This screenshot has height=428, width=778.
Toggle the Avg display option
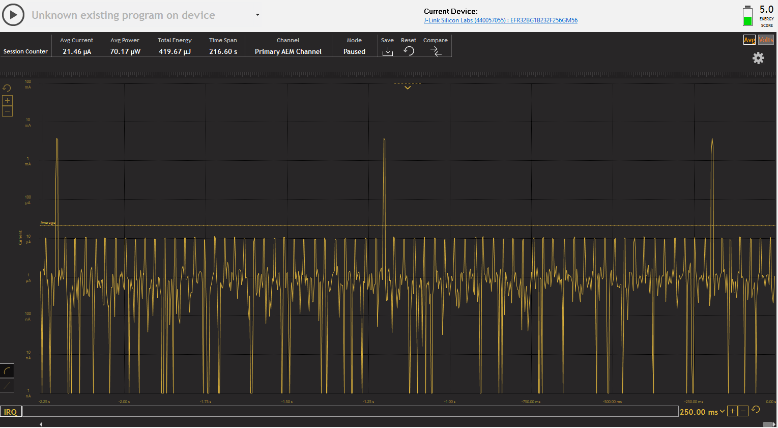[749, 39]
